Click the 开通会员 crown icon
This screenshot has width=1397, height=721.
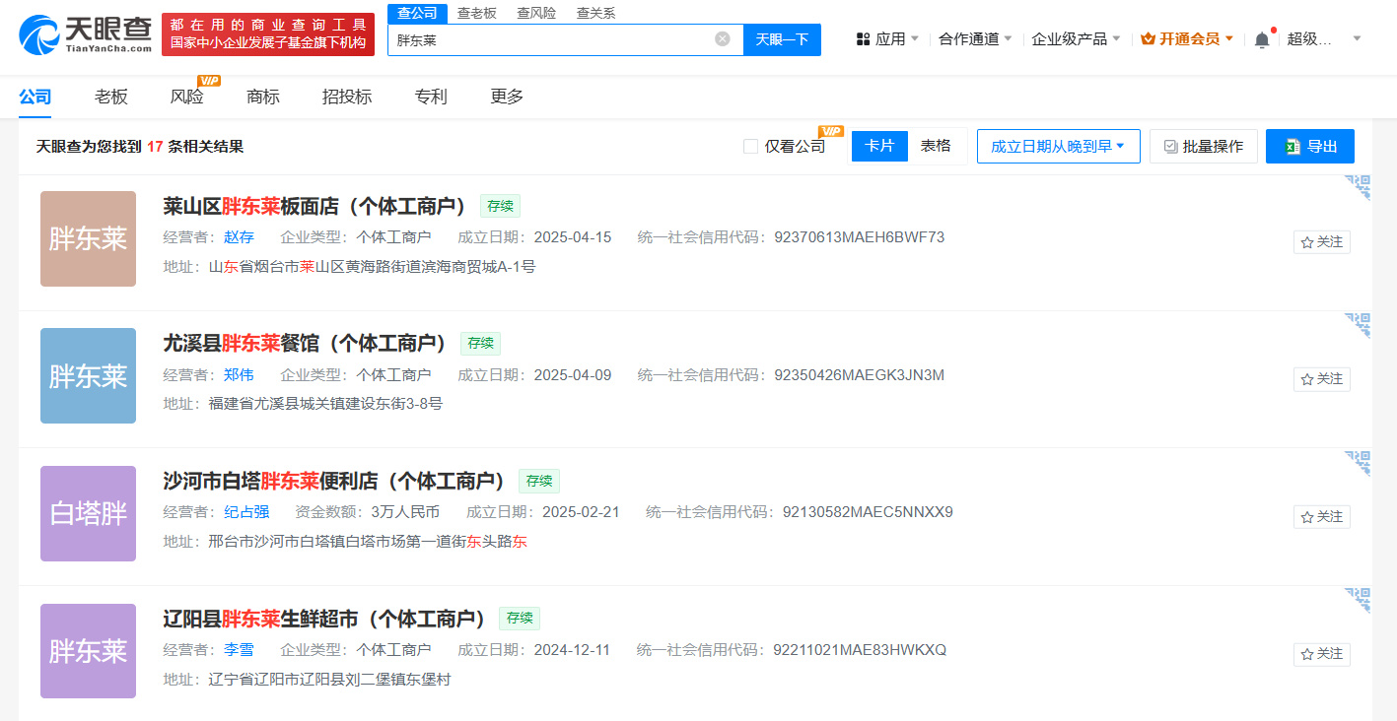[x=1148, y=39]
